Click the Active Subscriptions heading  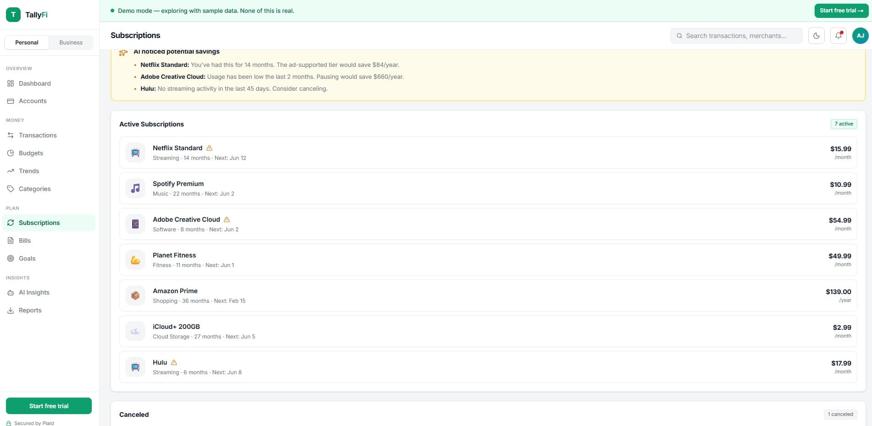[x=151, y=124]
